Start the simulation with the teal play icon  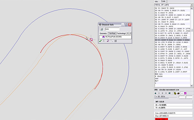click(x=156, y=93)
